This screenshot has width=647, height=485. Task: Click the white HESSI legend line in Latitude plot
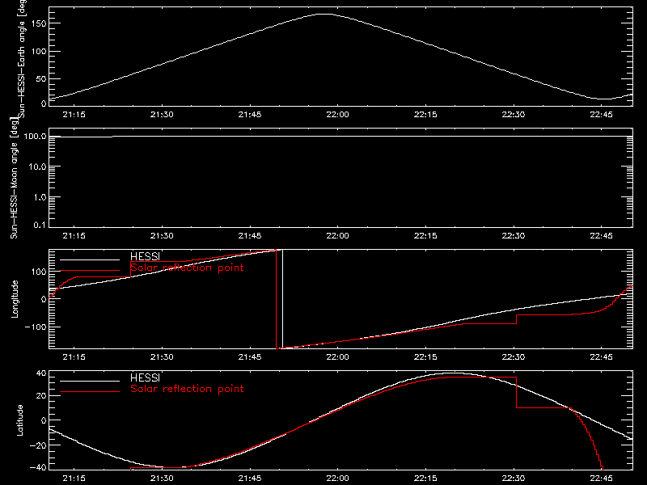pos(90,381)
